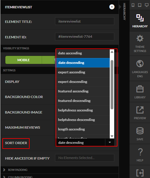This screenshot has width=150, height=178.
Task: Toggle the MOBILE visibility button
Action: tap(23, 60)
